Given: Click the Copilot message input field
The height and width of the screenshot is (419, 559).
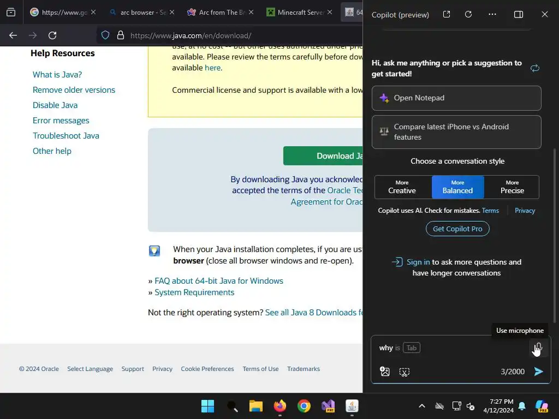Looking at the screenshot, I should (453, 348).
